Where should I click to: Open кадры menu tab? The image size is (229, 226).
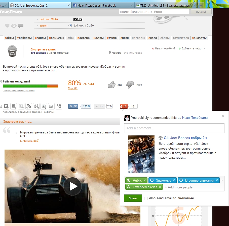point(99,38)
